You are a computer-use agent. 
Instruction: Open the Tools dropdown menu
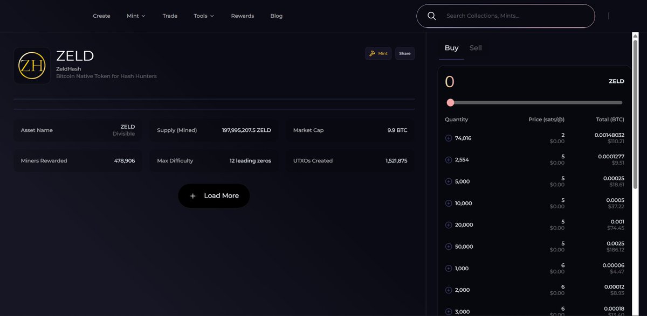(204, 16)
